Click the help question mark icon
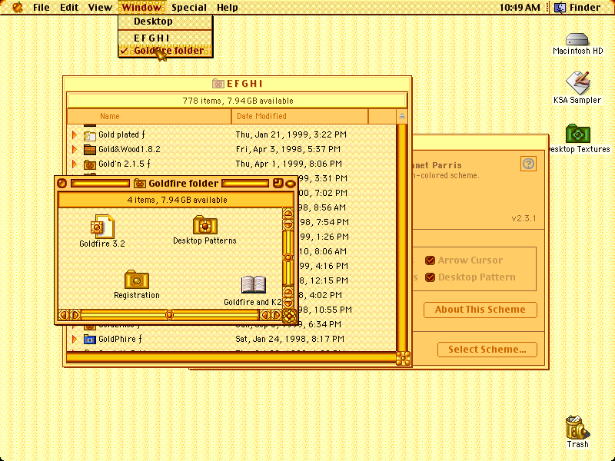This screenshot has height=461, width=615. (528, 164)
